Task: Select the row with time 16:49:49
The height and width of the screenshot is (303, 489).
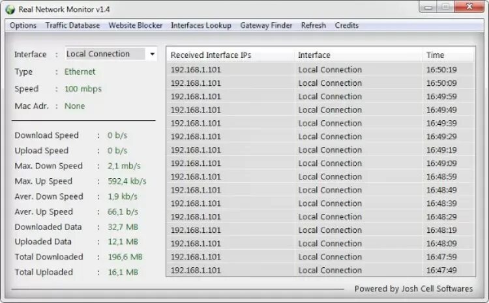Action: click(321, 110)
